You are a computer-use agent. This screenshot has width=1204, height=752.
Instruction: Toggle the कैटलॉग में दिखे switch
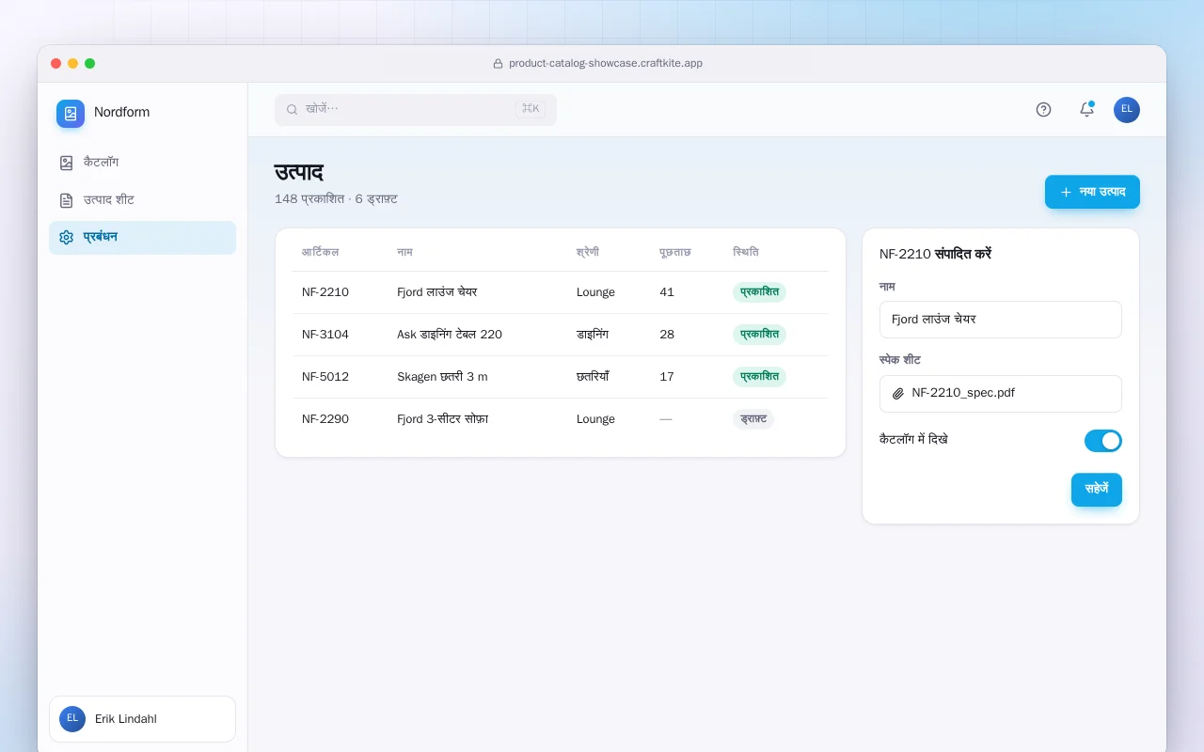point(1103,441)
